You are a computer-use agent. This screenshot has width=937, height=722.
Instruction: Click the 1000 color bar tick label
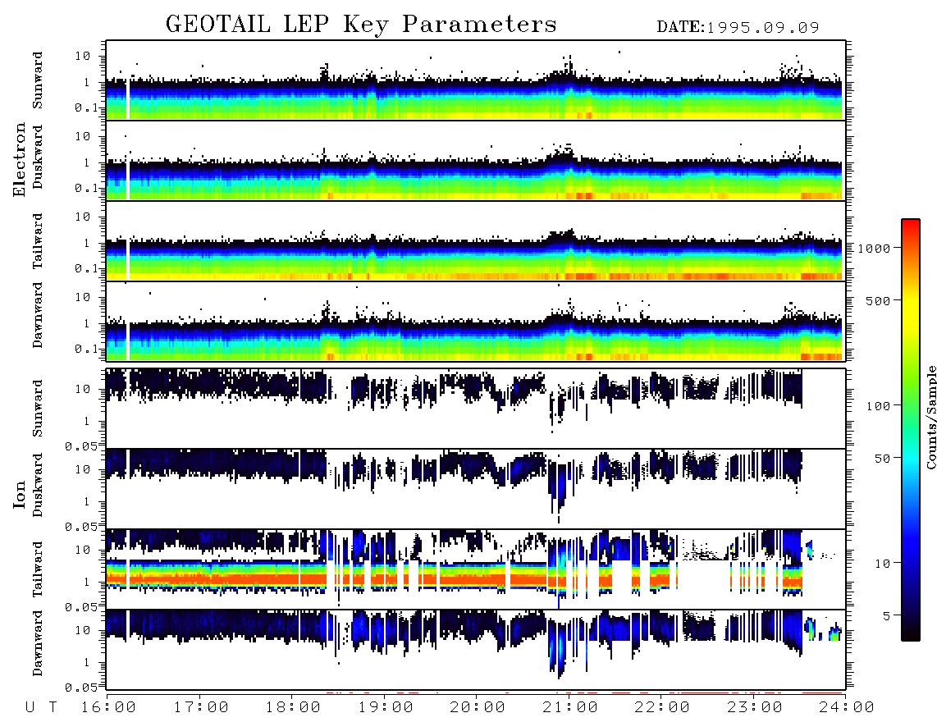(873, 249)
